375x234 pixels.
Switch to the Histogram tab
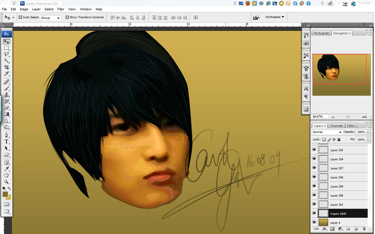[x=321, y=33]
